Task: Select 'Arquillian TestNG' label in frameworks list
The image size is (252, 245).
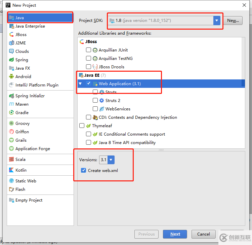Action: pos(116,59)
